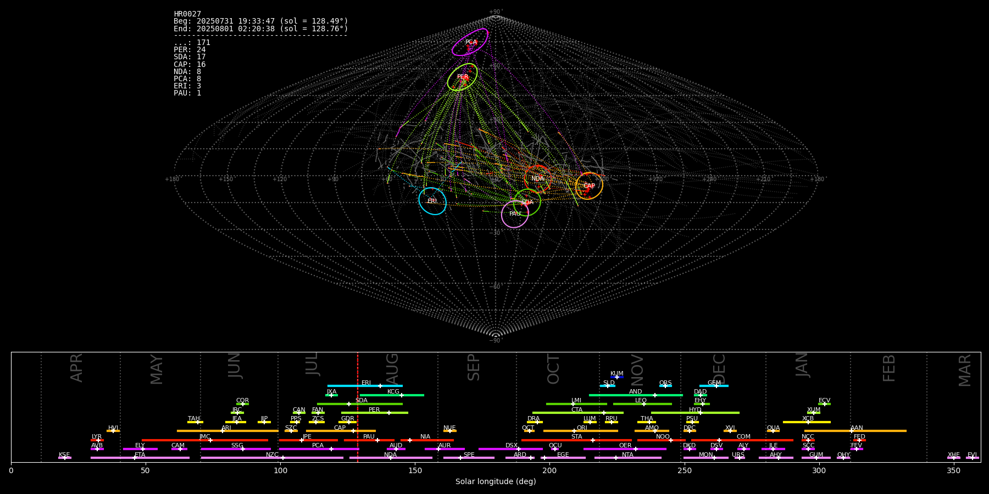Click the 'MAR' month label in timeline
989x494 pixels.
point(965,370)
